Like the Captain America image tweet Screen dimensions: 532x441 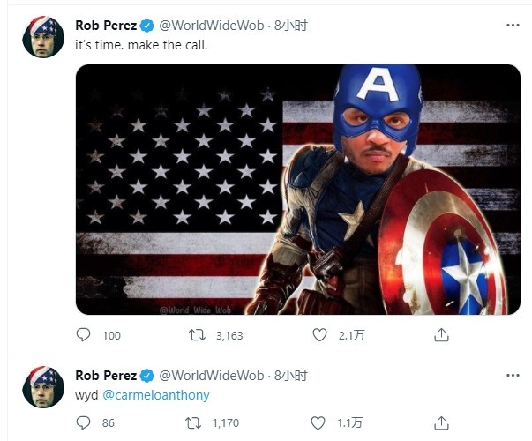[x=322, y=335]
